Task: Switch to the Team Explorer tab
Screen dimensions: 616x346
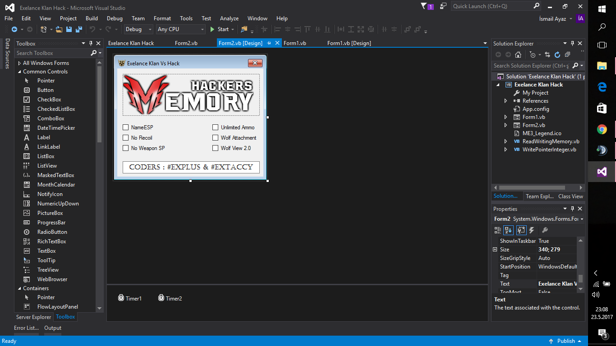Action: tap(539, 196)
